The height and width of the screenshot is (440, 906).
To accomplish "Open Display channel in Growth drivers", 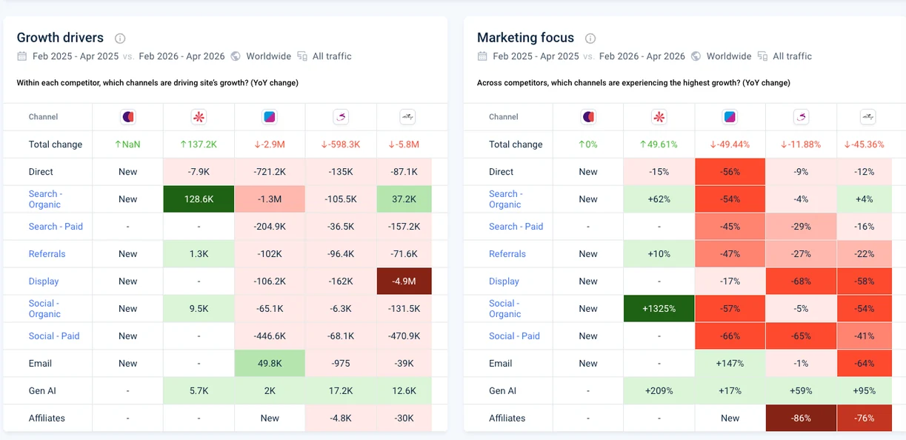I will (x=44, y=281).
